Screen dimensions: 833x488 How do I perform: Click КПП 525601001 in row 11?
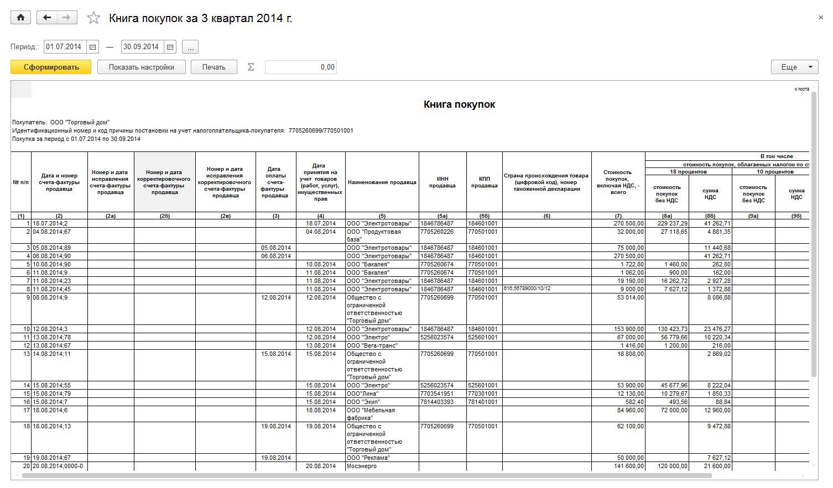click(x=485, y=337)
